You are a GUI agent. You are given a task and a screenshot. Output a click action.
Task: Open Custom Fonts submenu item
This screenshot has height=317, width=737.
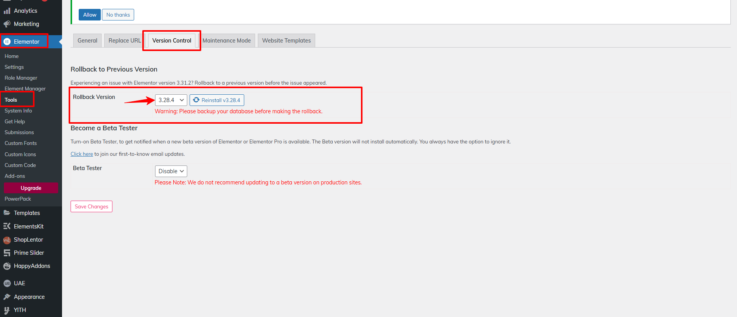coord(21,143)
